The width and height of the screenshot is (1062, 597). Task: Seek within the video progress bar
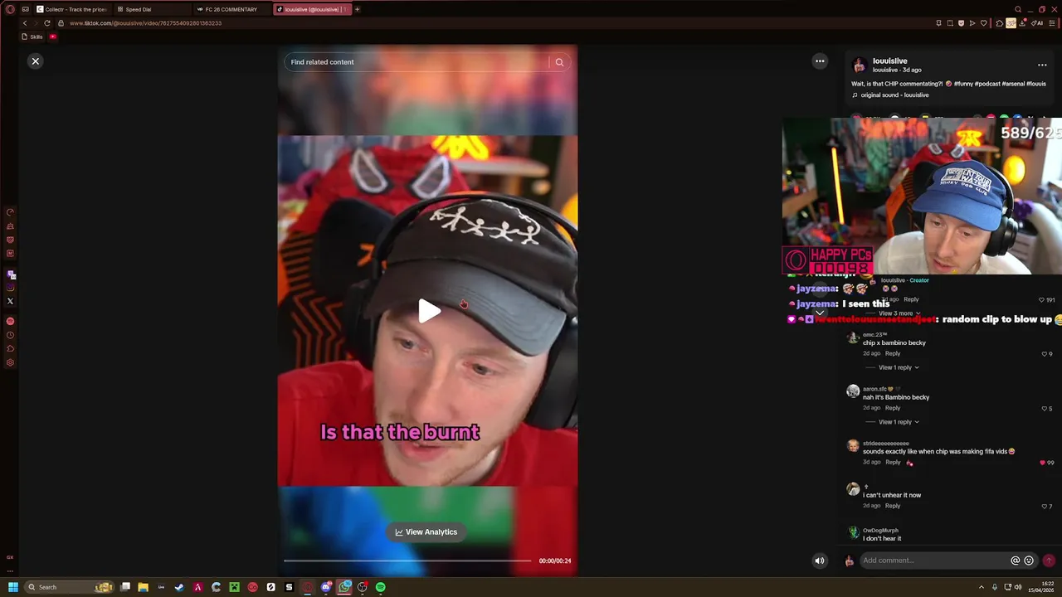point(407,561)
